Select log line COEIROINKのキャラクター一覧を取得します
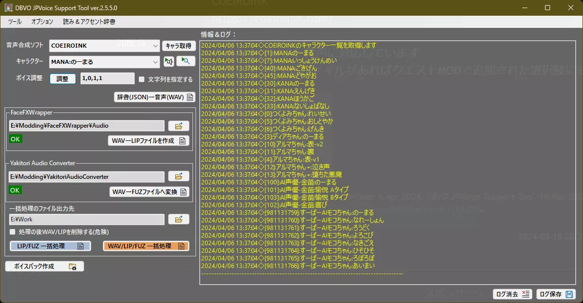 tap(289, 46)
